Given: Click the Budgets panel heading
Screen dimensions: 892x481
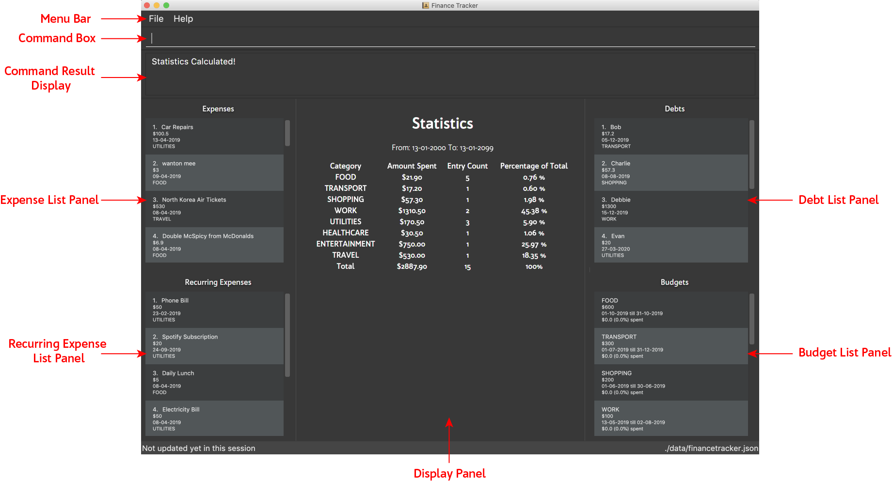Looking at the screenshot, I should tap(675, 282).
